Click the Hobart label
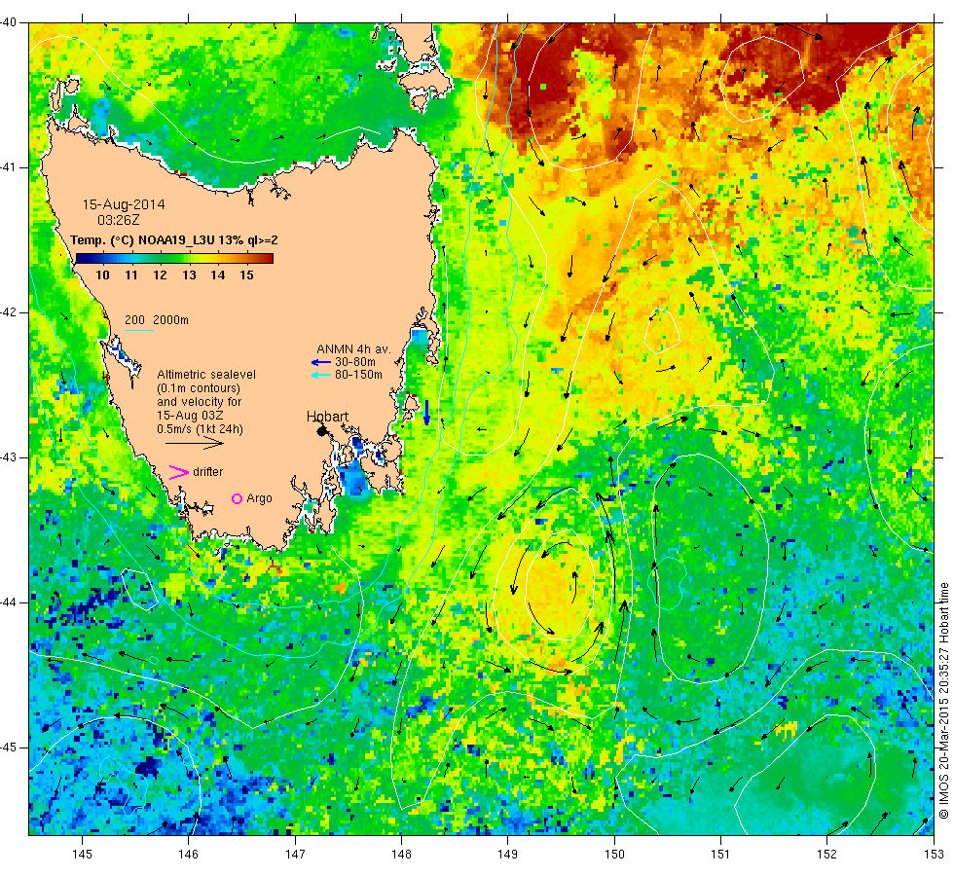 coord(327,417)
